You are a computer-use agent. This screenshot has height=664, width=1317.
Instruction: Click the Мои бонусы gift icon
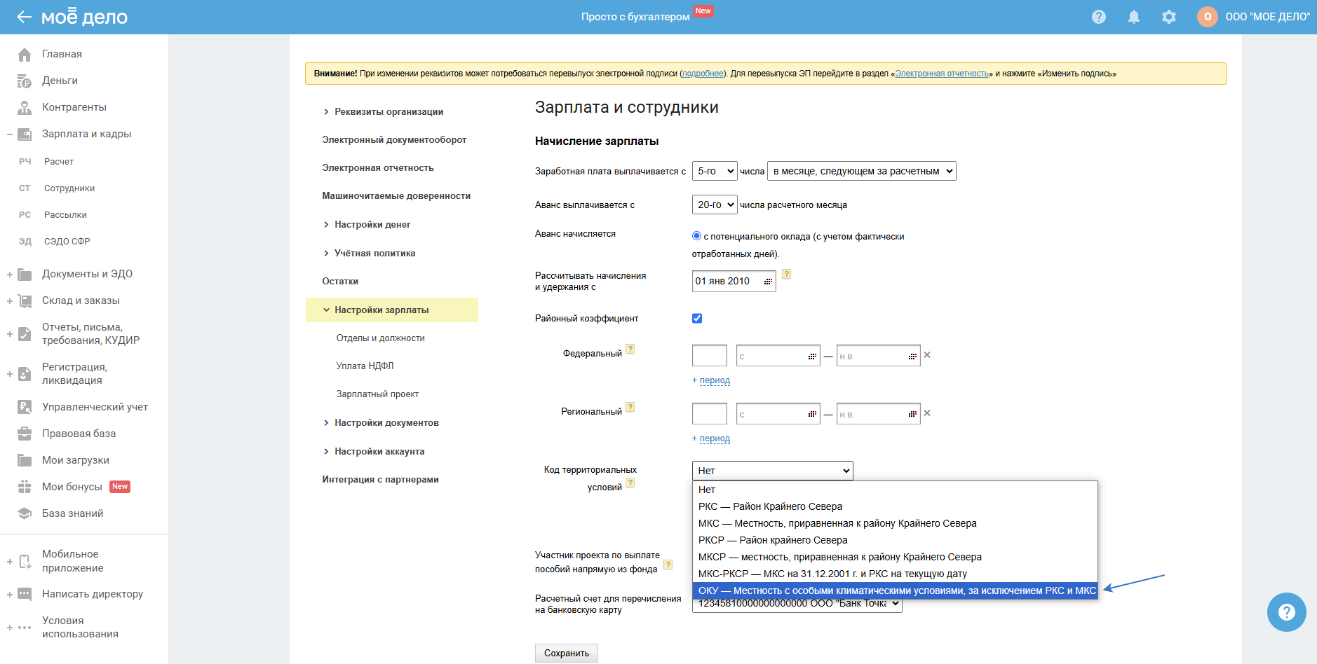tap(25, 487)
